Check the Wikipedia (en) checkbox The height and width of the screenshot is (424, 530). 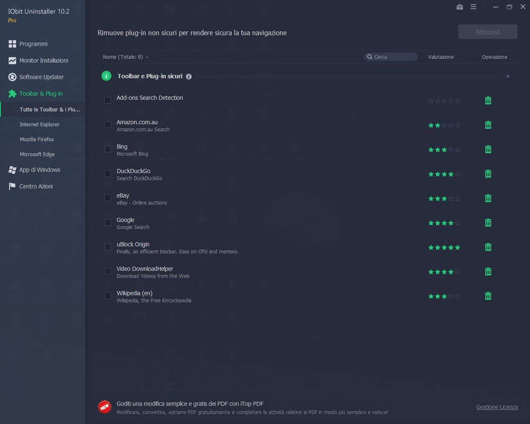coord(108,296)
